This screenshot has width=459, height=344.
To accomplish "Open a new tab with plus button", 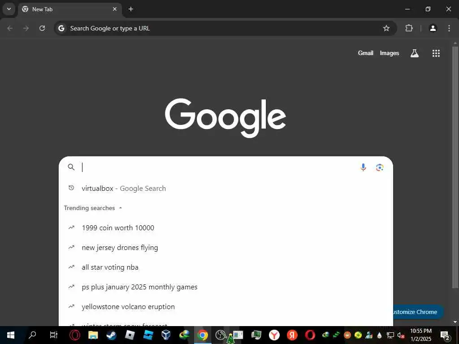I will pos(131,9).
